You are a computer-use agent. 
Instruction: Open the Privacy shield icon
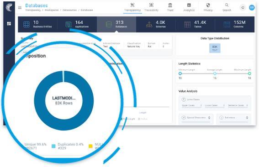tap(208, 5)
